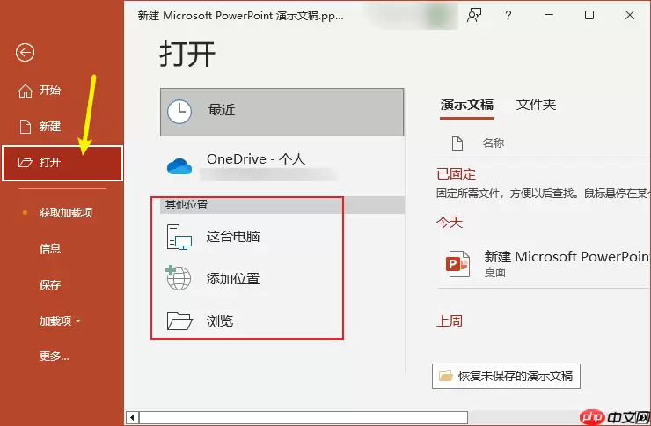Click the horizontal scrollbar left arrow
Image resolution: width=651 pixels, height=426 pixels.
(x=132, y=417)
